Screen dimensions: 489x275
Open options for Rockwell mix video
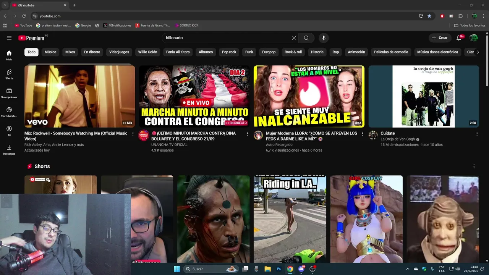[x=133, y=134]
